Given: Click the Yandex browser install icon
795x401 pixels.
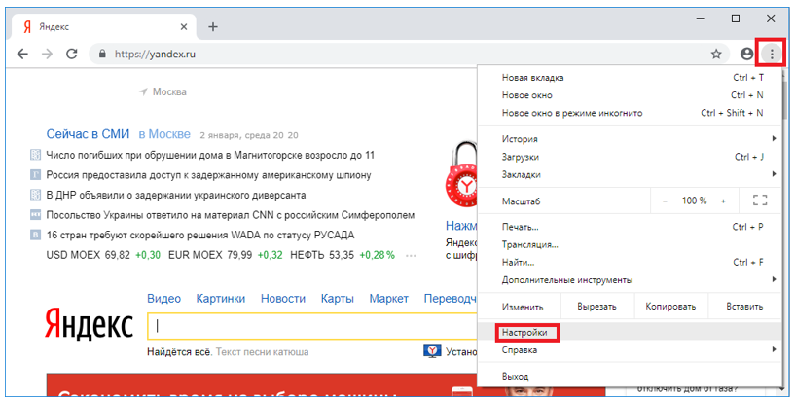Looking at the screenshot, I should (432, 351).
